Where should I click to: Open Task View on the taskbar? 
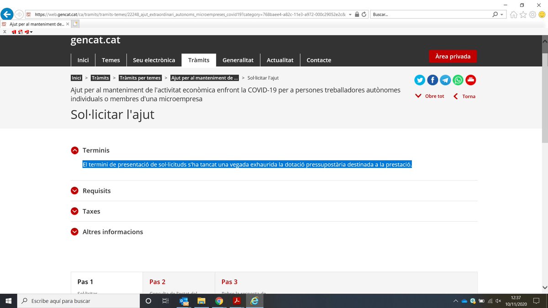[166, 301]
